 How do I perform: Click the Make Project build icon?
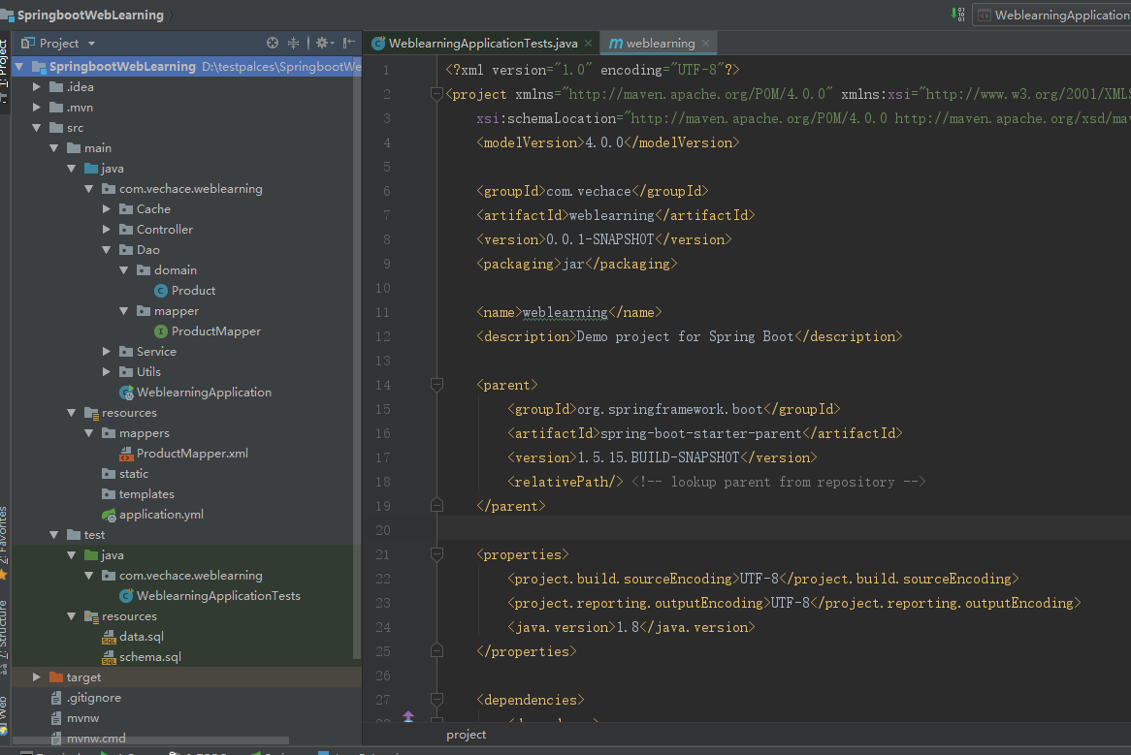click(x=959, y=15)
